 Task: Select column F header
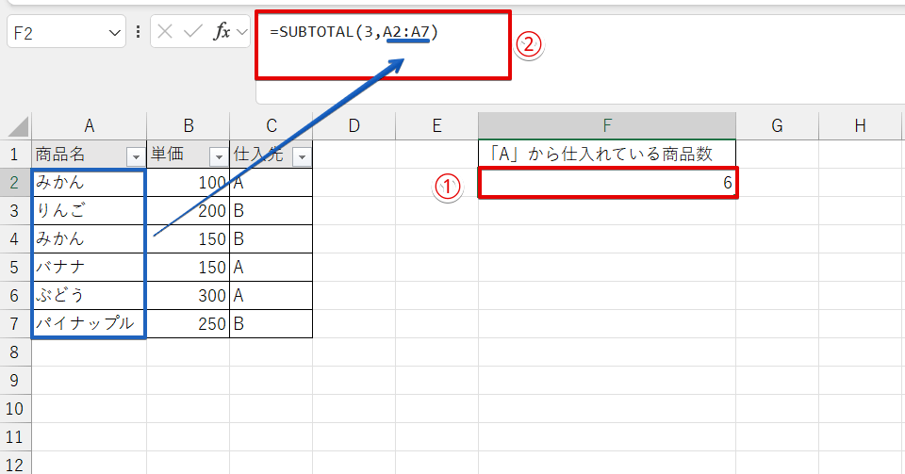coord(606,126)
